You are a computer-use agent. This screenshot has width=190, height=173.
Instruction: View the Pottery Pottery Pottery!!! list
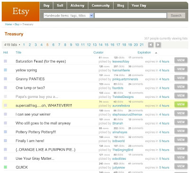(181, 131)
